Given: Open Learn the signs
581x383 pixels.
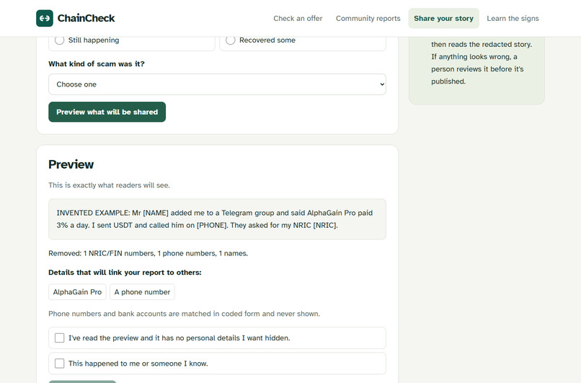Looking at the screenshot, I should [x=513, y=18].
